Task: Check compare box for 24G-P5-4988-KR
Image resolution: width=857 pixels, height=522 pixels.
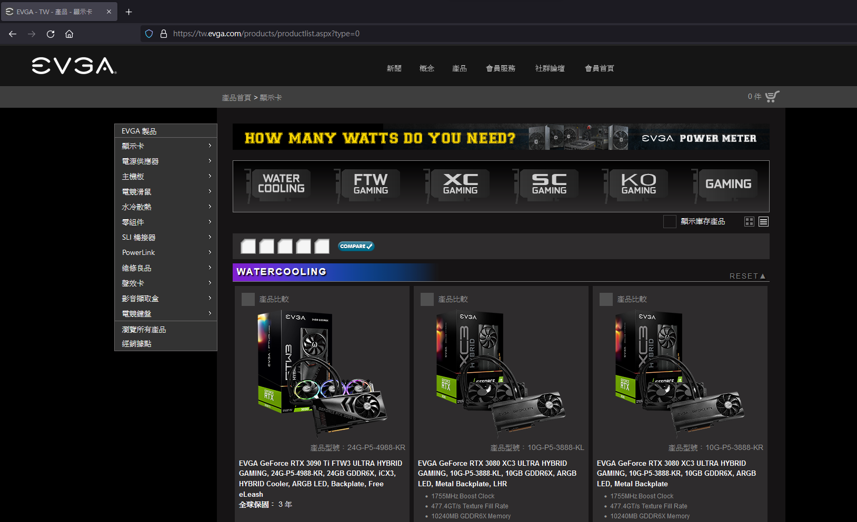Action: pos(248,299)
